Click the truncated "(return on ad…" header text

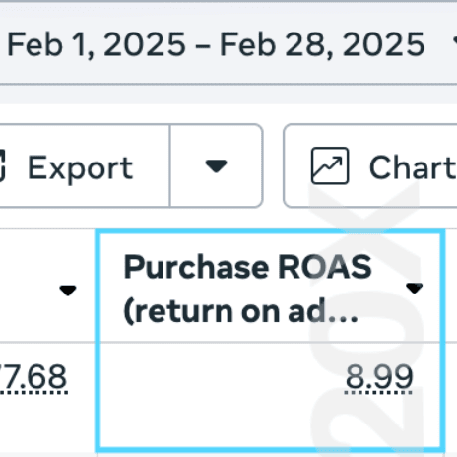click(240, 311)
